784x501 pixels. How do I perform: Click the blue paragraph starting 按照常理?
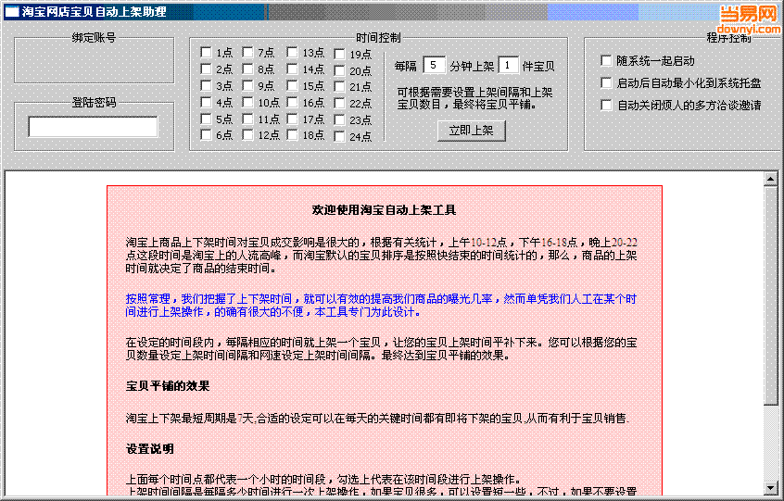pyautogui.click(x=381, y=306)
